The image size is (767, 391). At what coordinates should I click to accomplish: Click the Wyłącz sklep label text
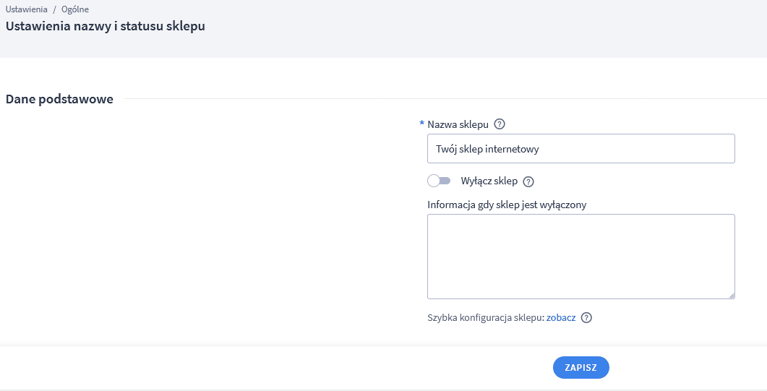(x=489, y=181)
